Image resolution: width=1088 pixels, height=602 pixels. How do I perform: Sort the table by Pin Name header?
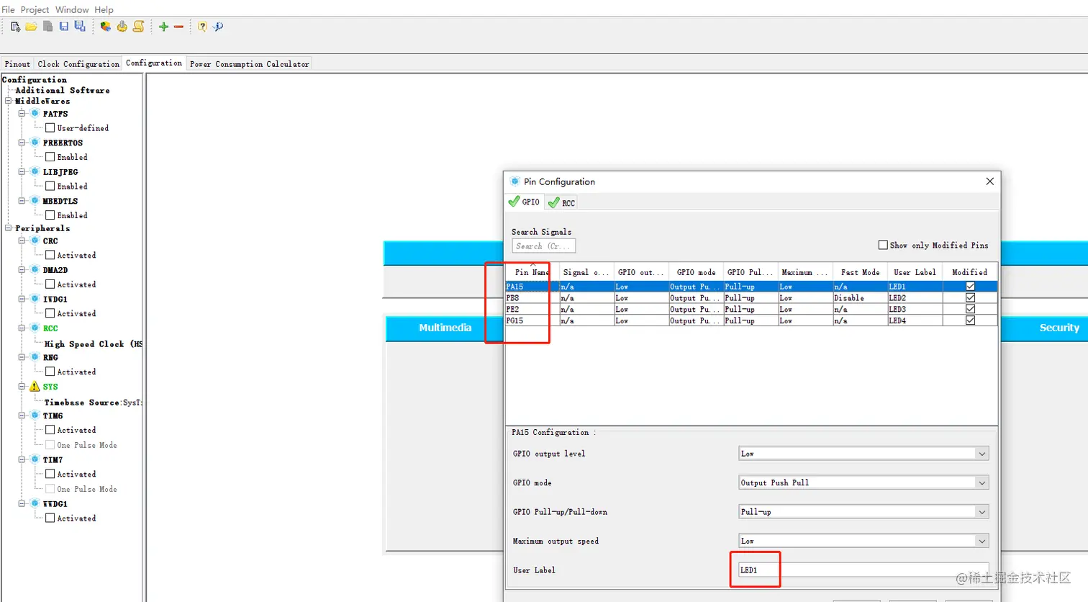pyautogui.click(x=532, y=272)
